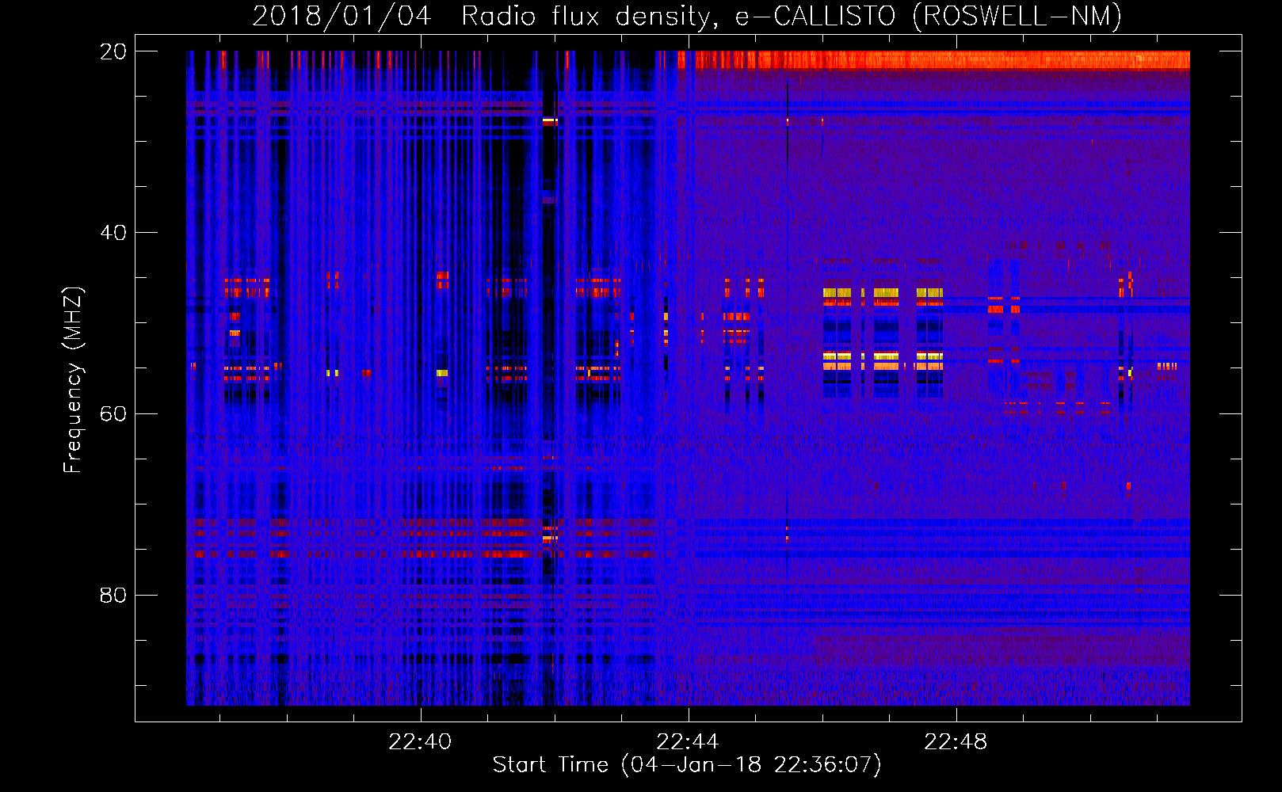
Task: Click the time tick label '22:40'
Action: click(421, 741)
